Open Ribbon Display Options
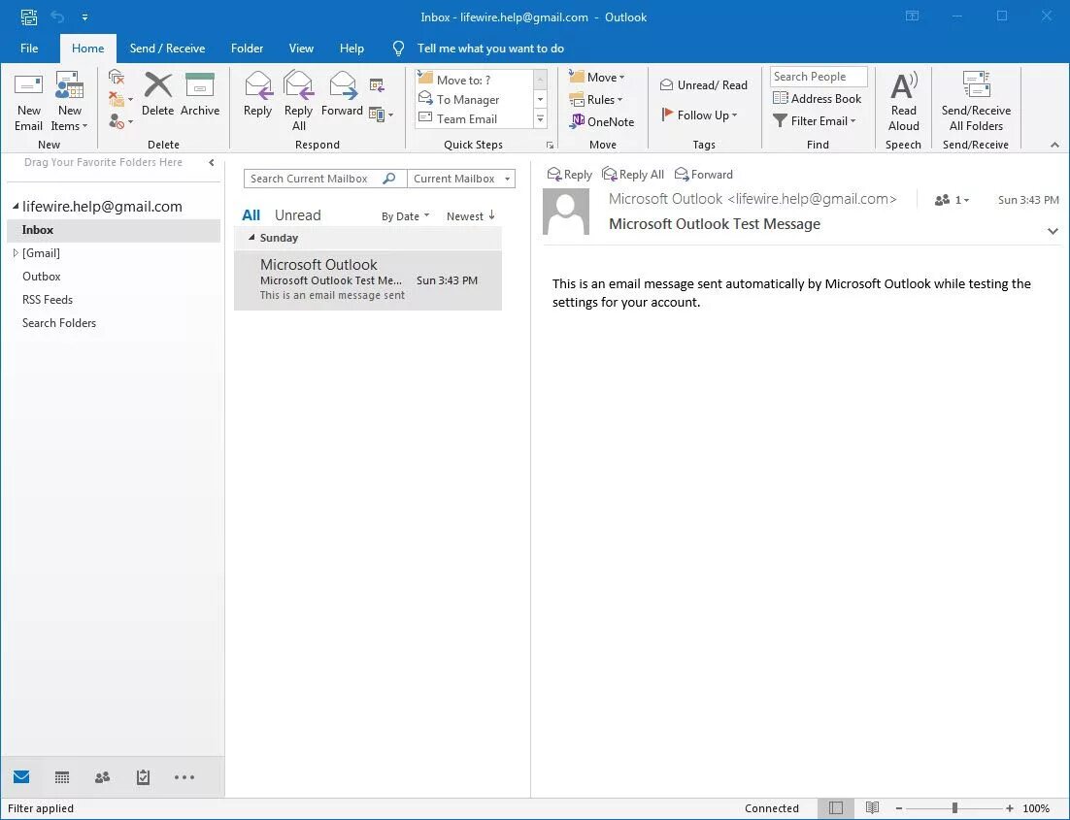Image resolution: width=1070 pixels, height=820 pixels. (x=913, y=16)
